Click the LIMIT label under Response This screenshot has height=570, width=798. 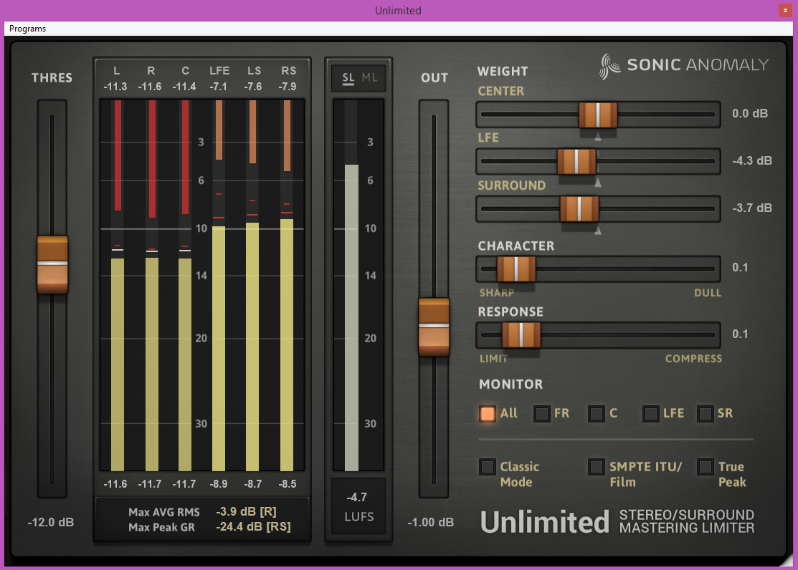494,359
